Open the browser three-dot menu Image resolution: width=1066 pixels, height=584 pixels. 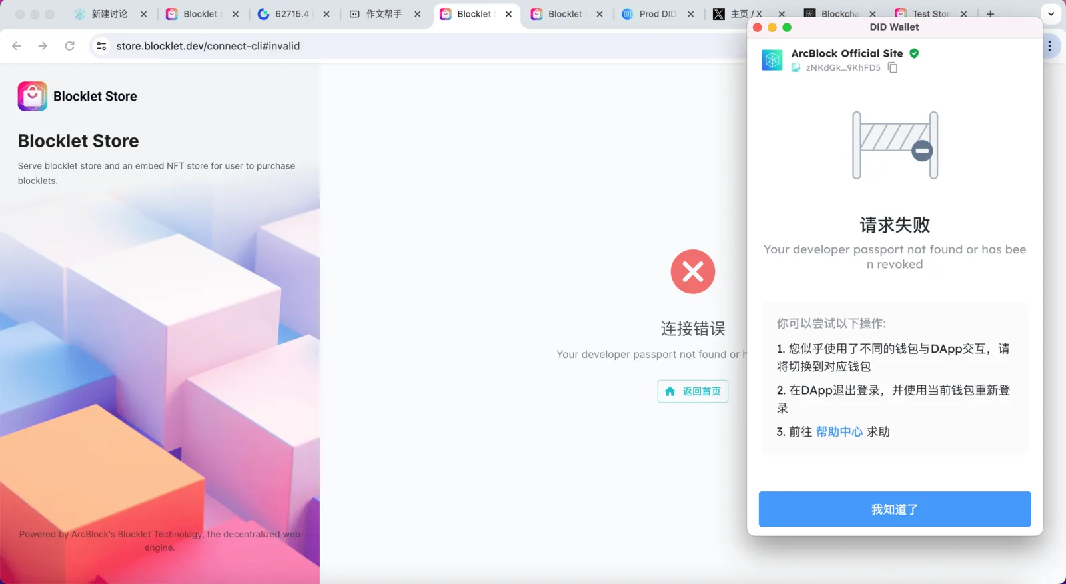coord(1049,46)
